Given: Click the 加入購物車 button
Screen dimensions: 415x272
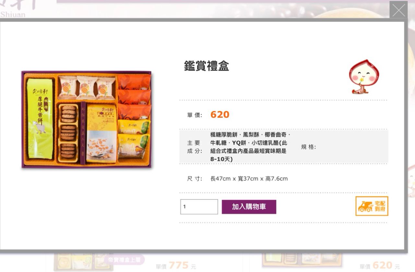Looking at the screenshot, I should [x=249, y=207].
